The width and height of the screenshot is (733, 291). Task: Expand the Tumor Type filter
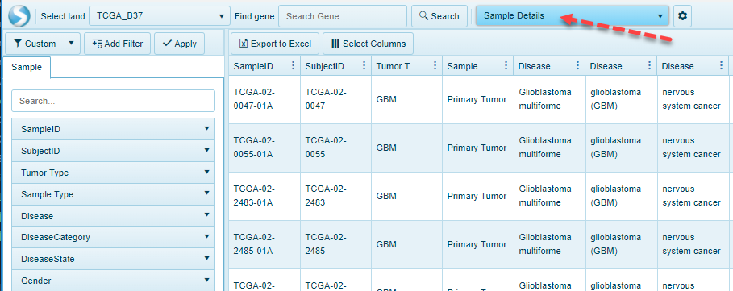[x=113, y=173]
